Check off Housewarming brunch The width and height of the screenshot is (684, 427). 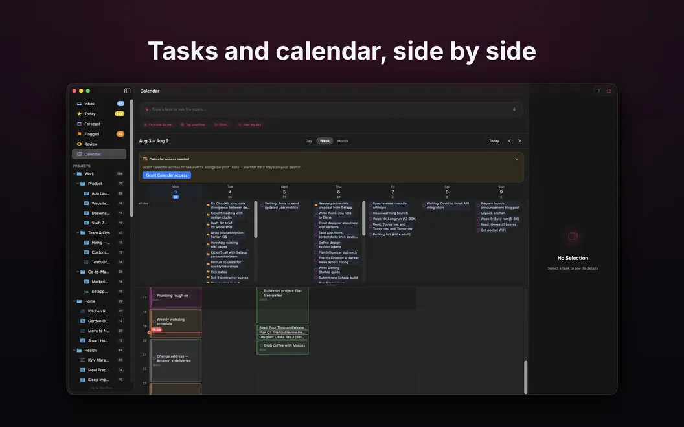(370, 213)
